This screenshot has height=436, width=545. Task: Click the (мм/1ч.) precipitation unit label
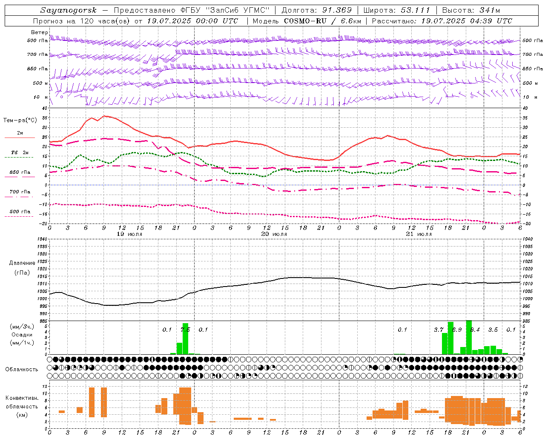point(22,343)
